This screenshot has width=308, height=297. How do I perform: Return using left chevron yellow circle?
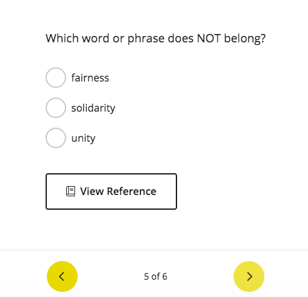62,276
